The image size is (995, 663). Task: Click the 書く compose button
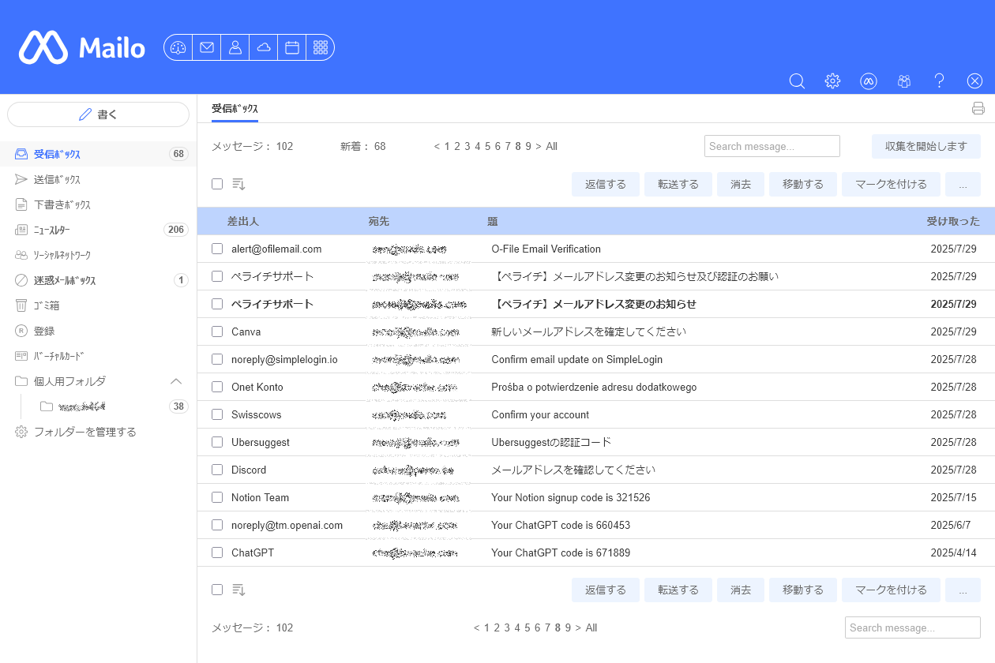98,114
